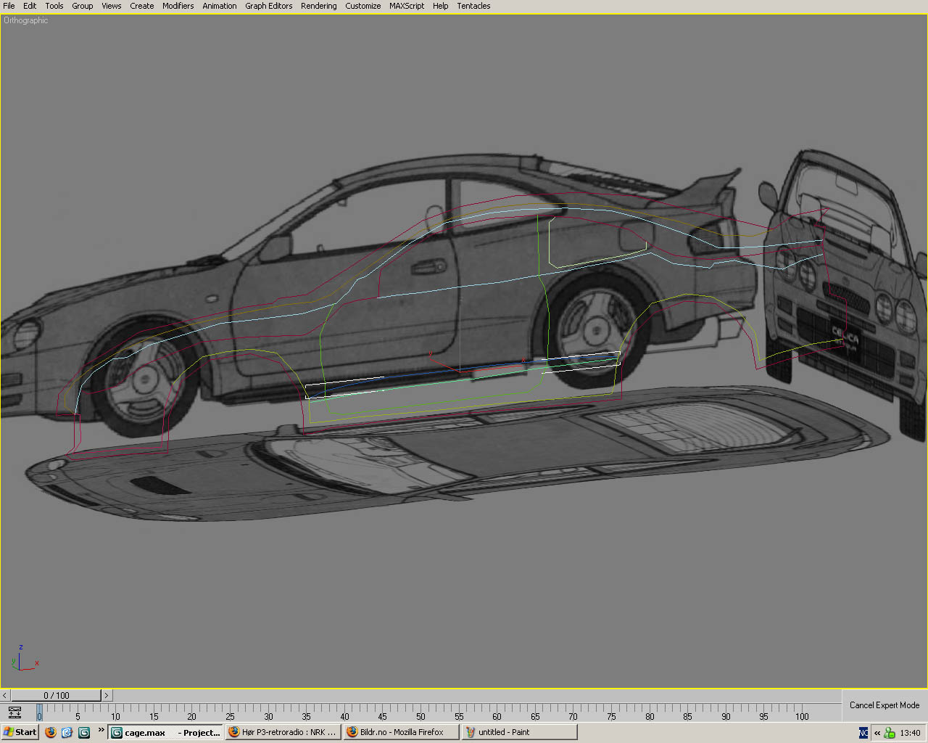
Task: Open the Tentacles menu
Action: click(x=473, y=6)
